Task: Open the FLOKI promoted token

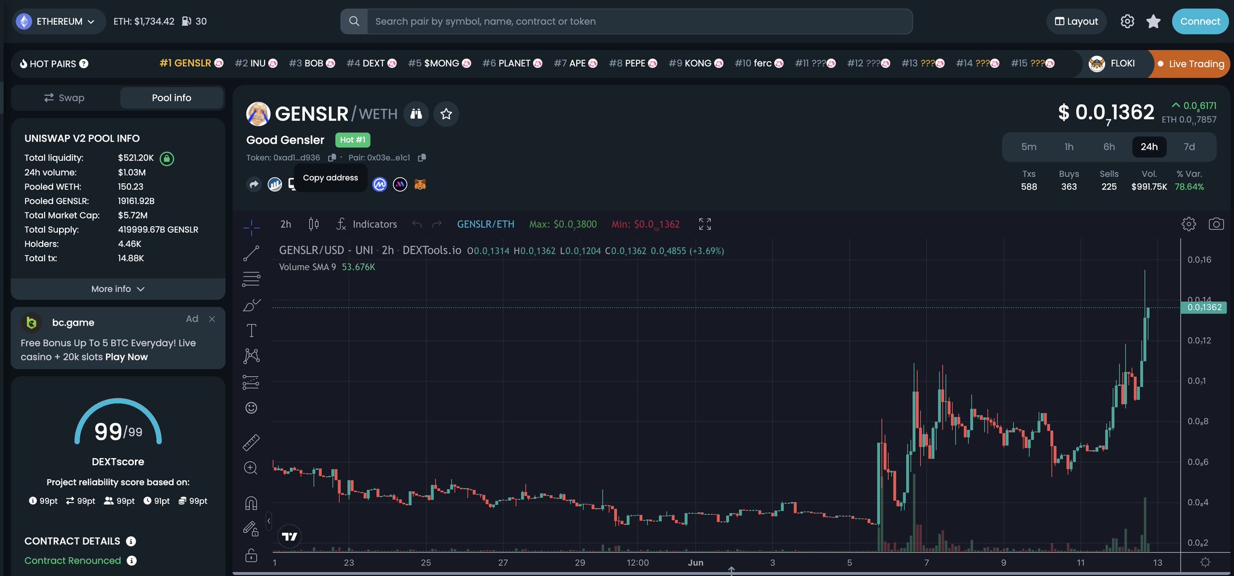Action: point(1113,63)
